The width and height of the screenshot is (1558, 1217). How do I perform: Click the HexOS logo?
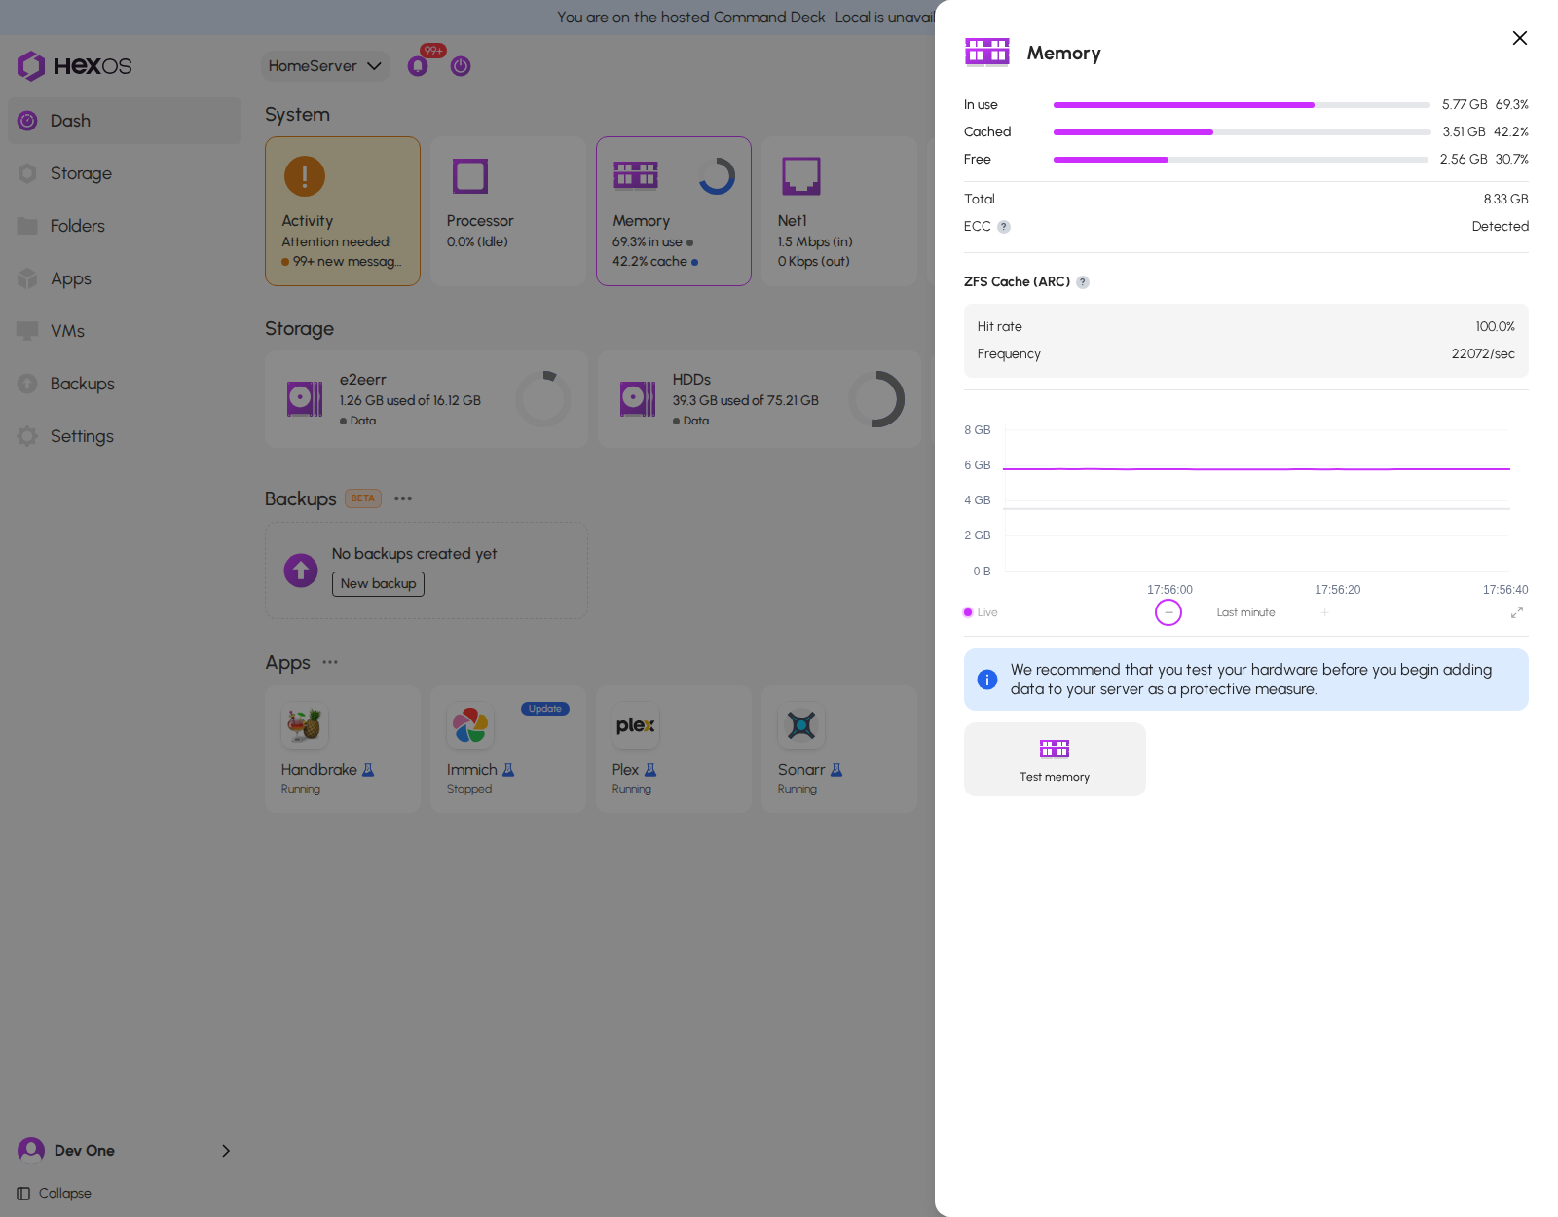tap(74, 66)
